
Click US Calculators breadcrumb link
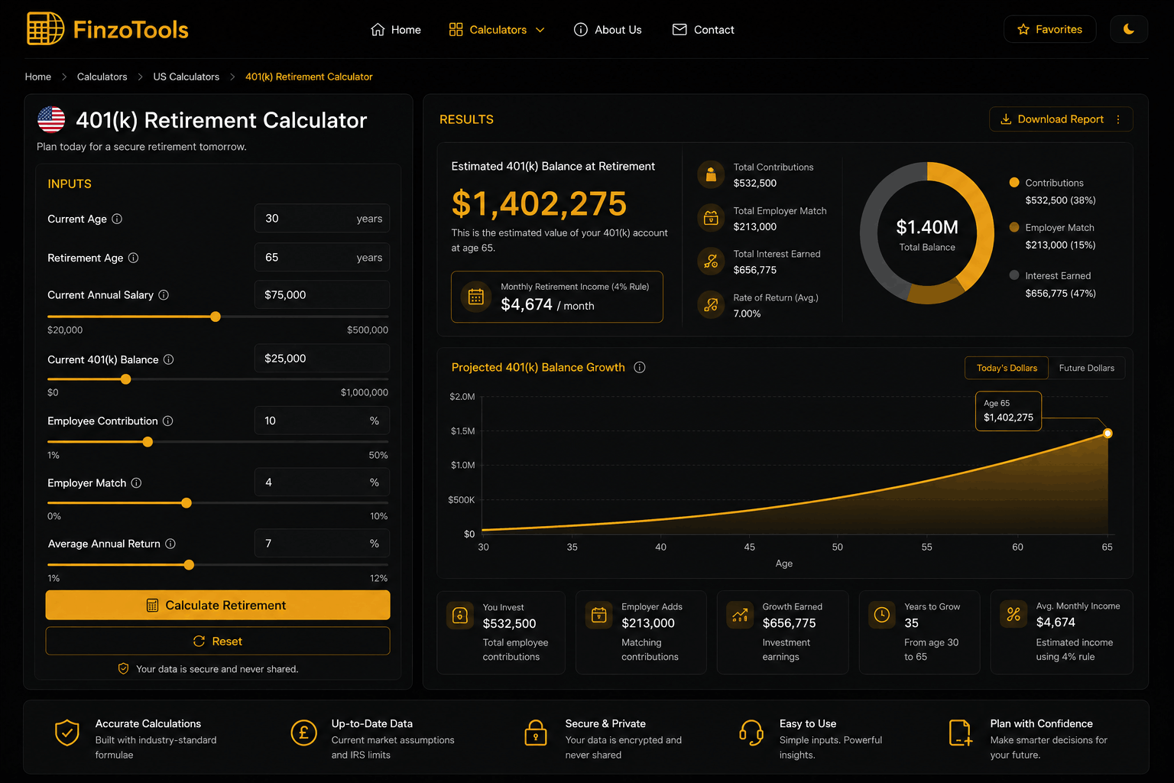click(186, 76)
